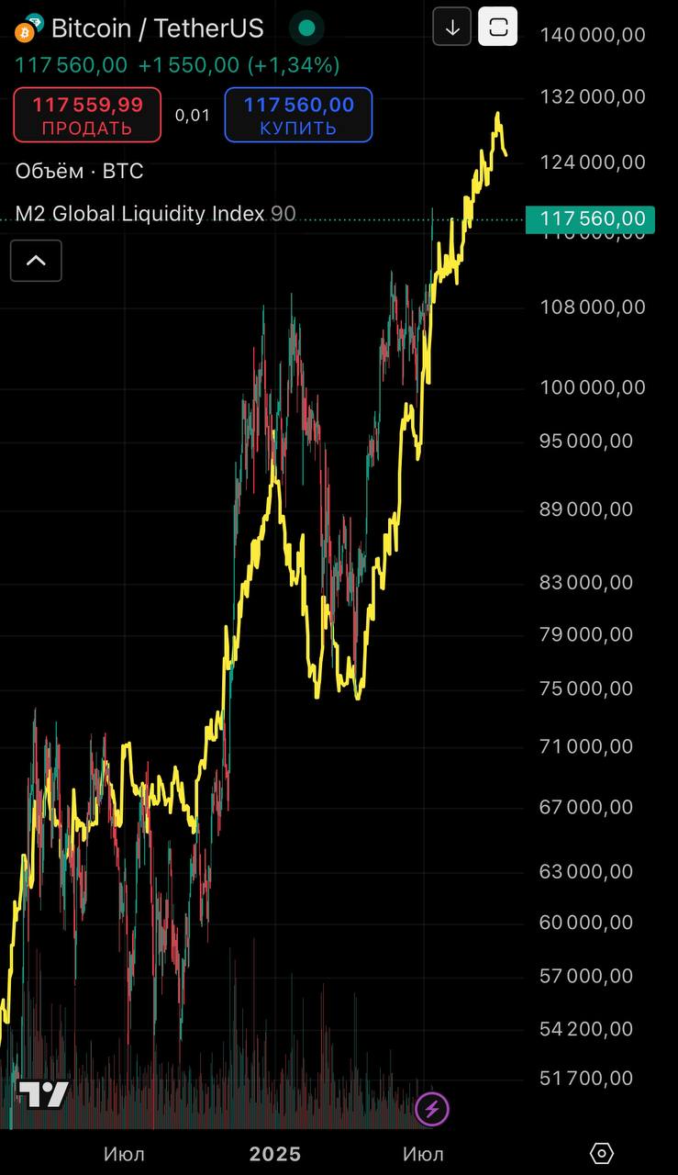This screenshot has width=678, height=1175.
Task: Open the down-arrow chart options button
Action: [452, 28]
